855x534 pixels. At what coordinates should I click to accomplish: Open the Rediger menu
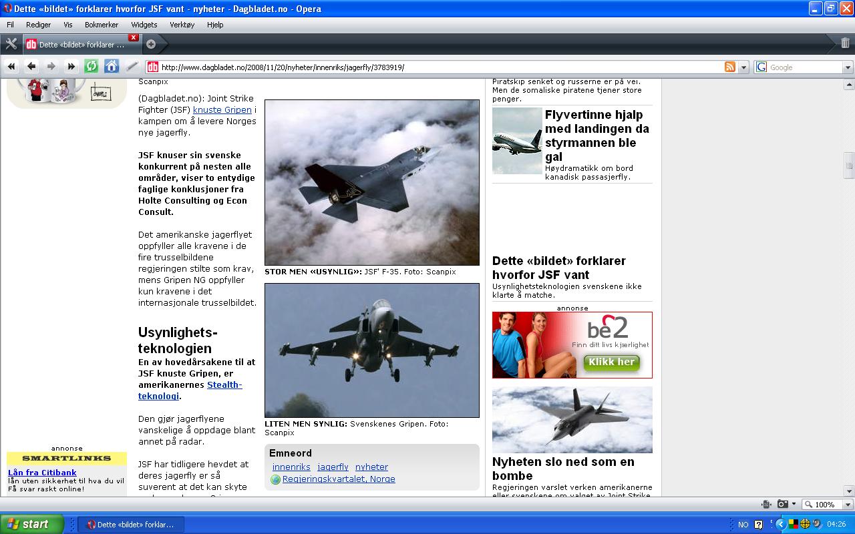(39, 25)
